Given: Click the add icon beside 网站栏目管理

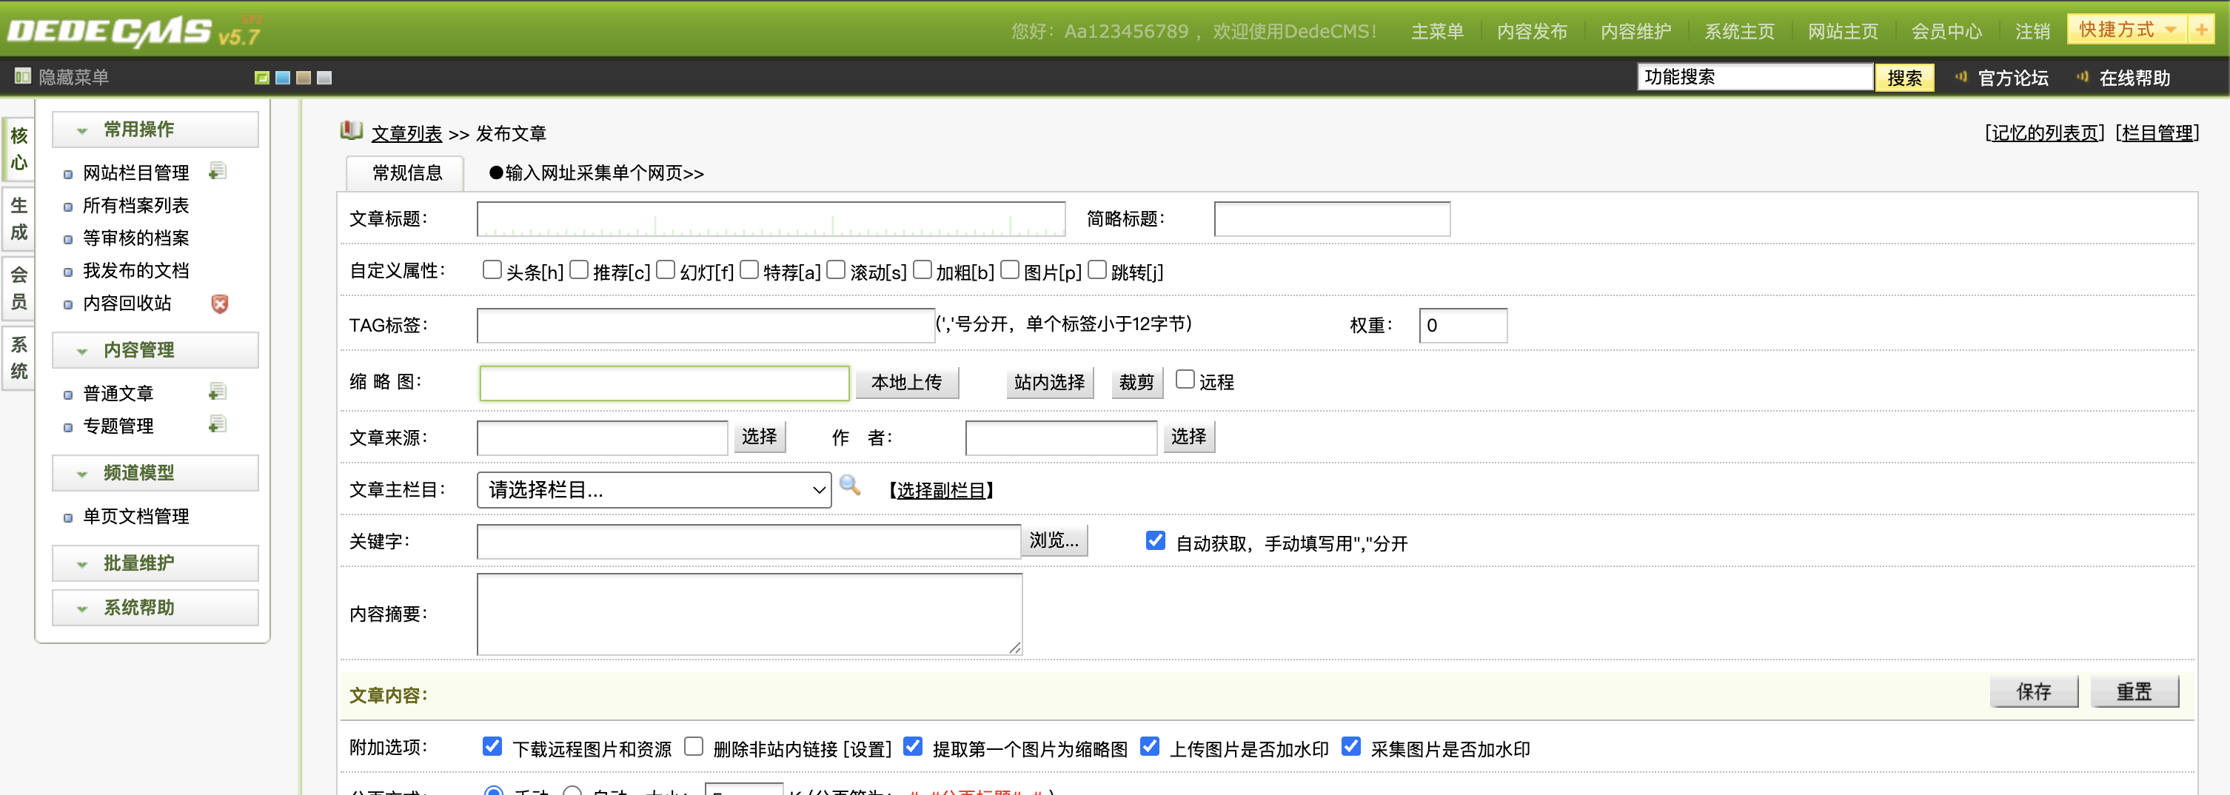Looking at the screenshot, I should [217, 171].
